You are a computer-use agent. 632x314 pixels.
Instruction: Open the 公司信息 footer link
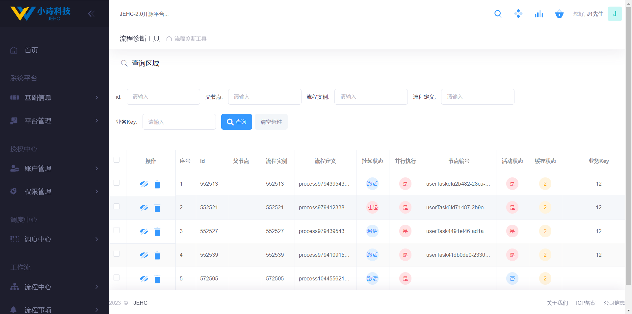[x=614, y=303]
